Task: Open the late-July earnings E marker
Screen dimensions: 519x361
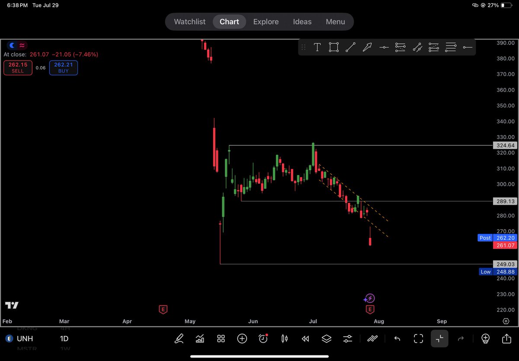Action: (369, 309)
